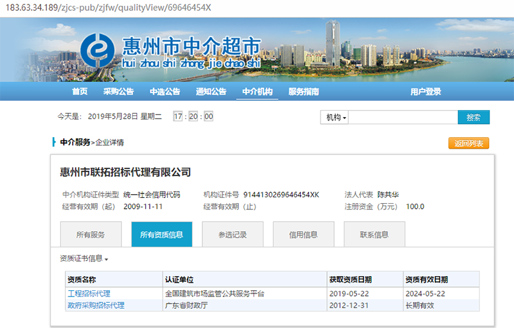Collapse the 资质证书信息 section arrow
Image resolution: width=514 pixels, height=328 pixels.
[x=106, y=259]
